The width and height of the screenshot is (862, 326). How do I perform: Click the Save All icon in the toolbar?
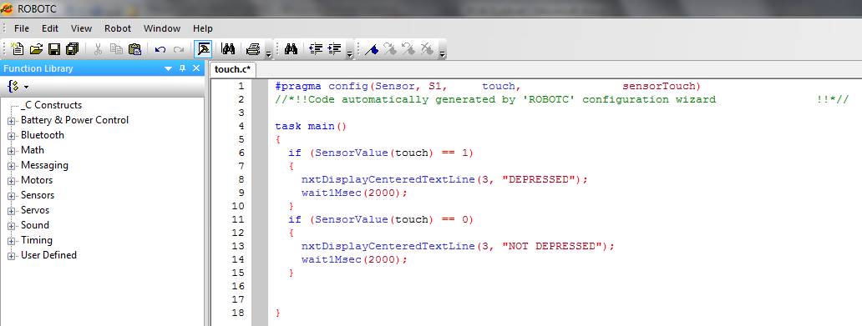point(72,49)
